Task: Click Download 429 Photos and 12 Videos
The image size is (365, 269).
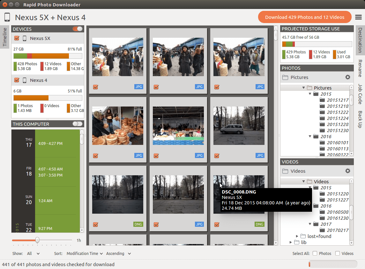Action: point(305,17)
